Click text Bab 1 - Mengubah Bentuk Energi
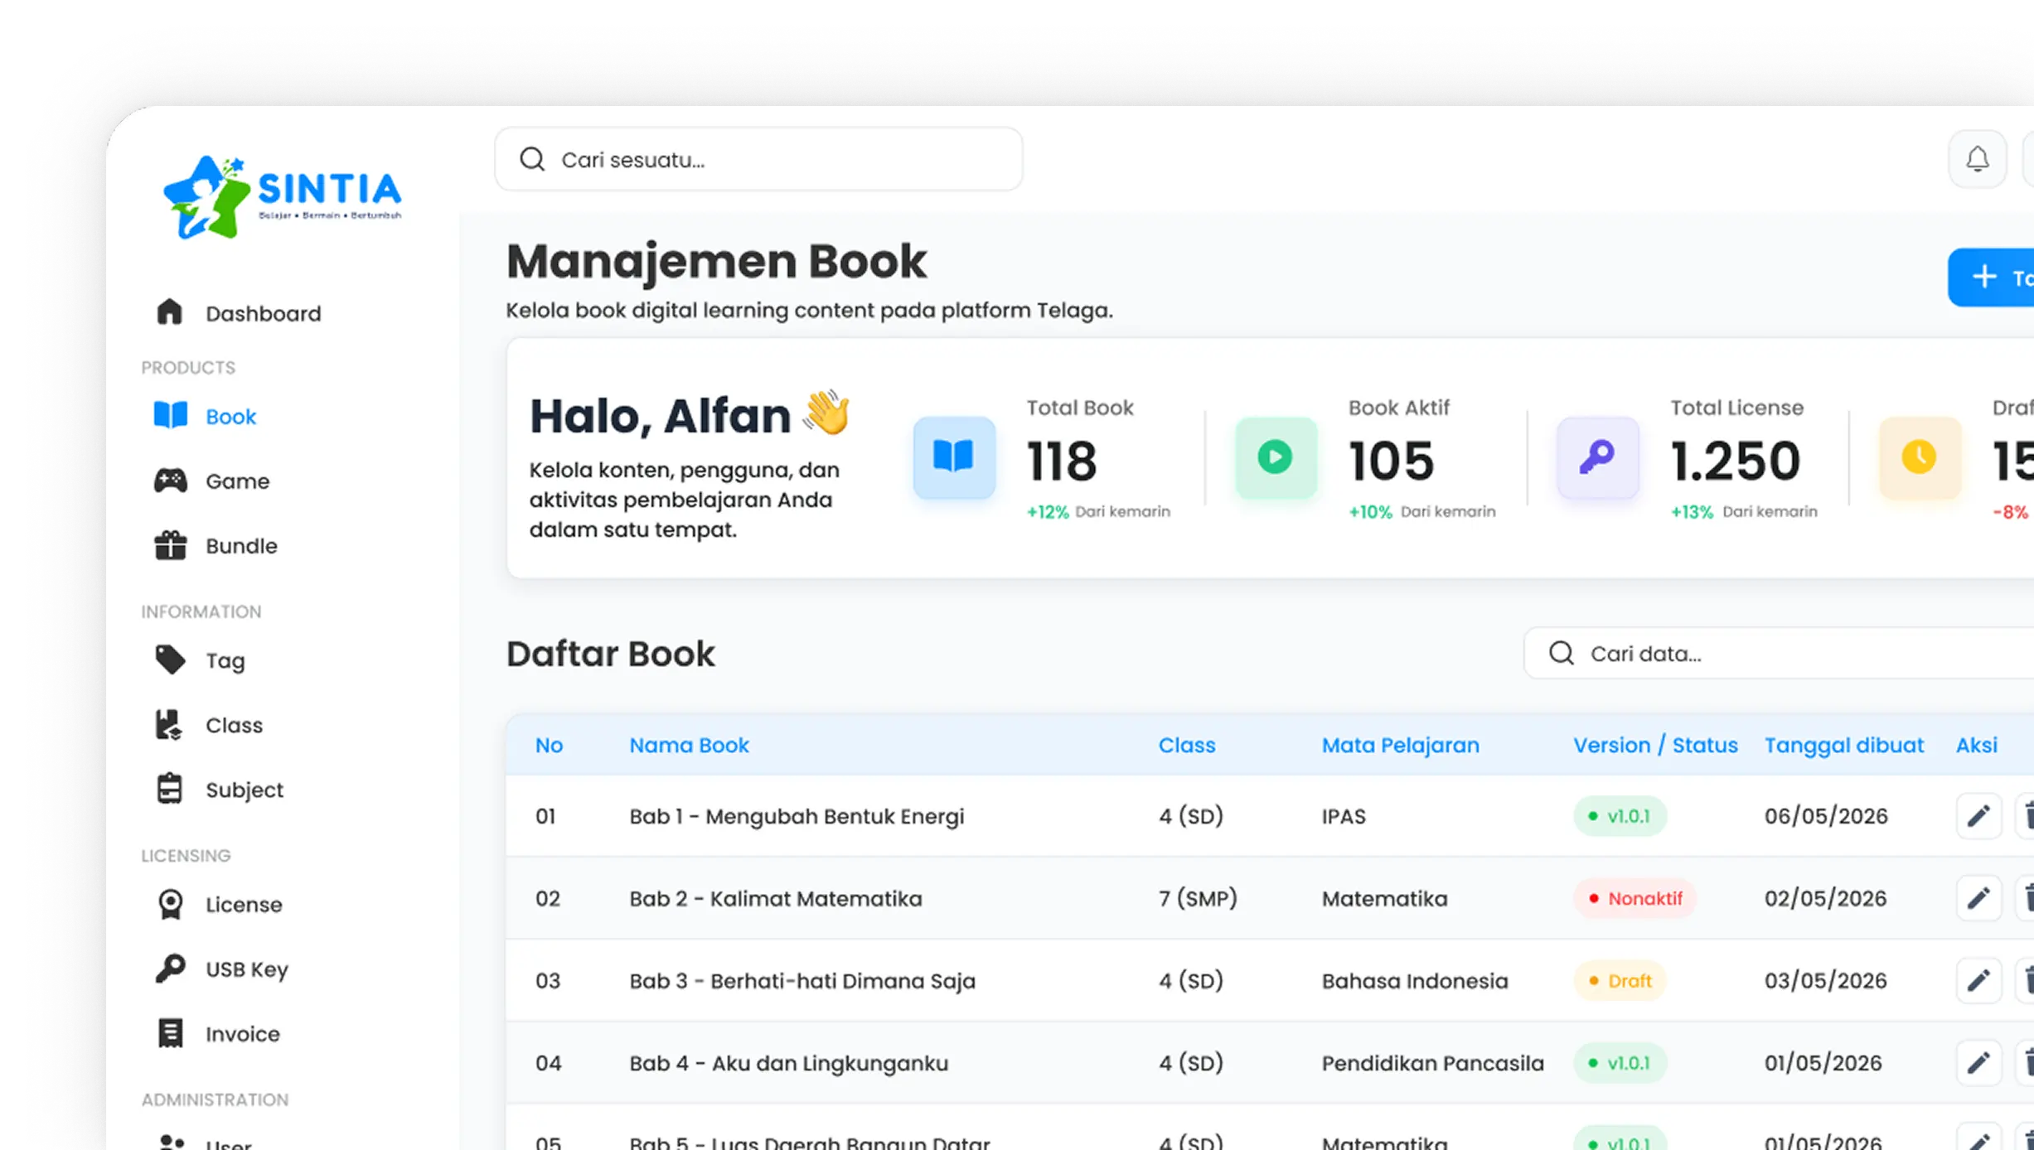This screenshot has height=1150, width=2034. tap(797, 816)
